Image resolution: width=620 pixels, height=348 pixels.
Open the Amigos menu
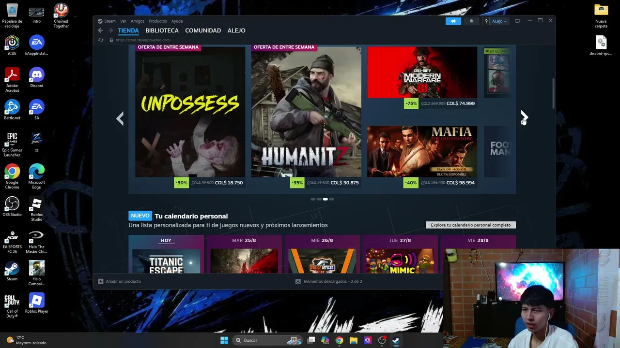point(138,21)
